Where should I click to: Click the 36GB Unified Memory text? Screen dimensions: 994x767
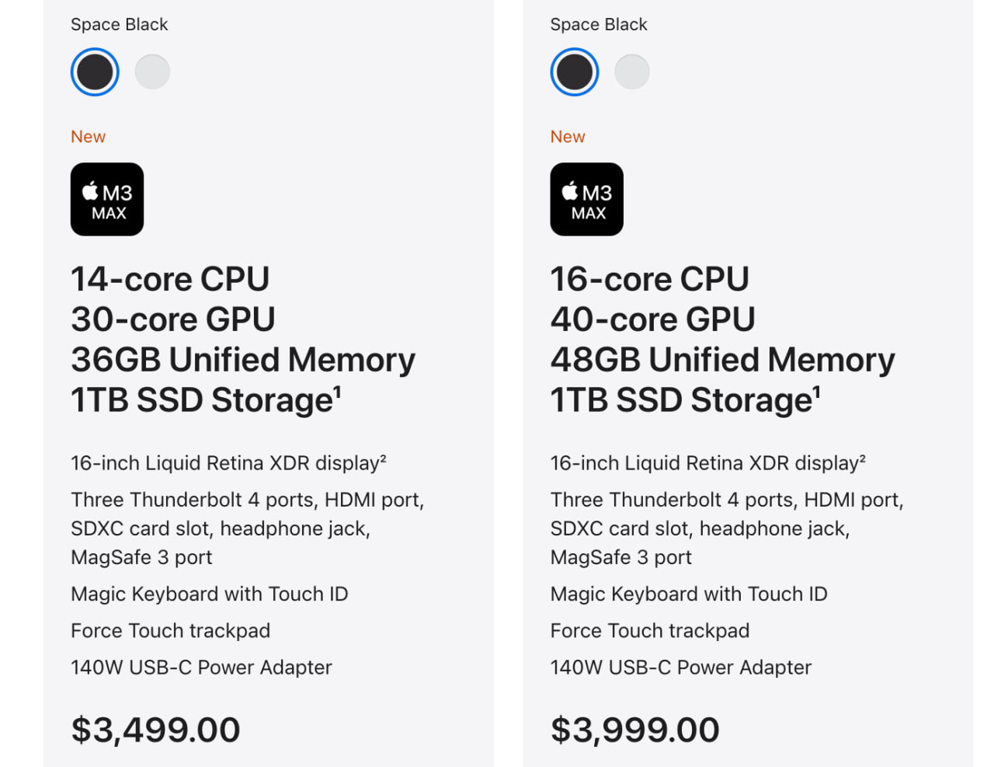click(243, 360)
